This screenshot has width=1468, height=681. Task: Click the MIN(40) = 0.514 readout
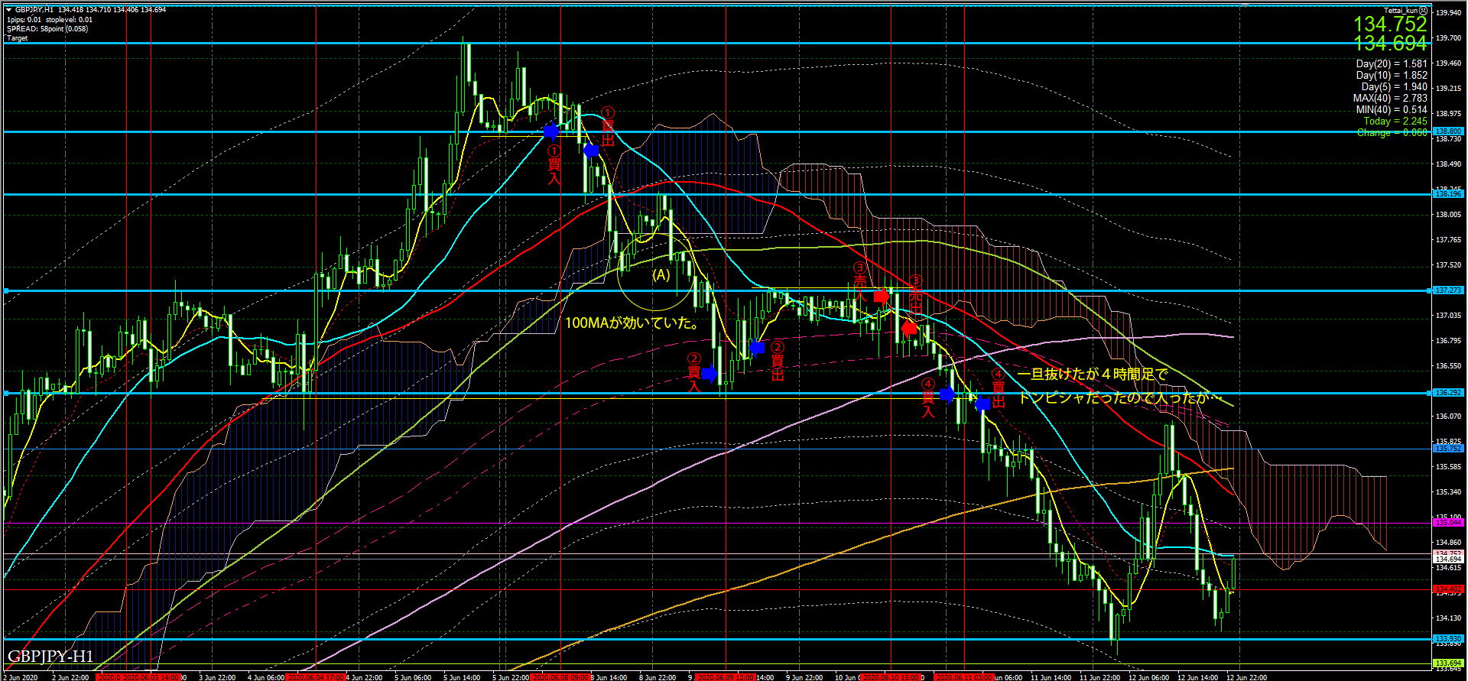[x=1391, y=110]
